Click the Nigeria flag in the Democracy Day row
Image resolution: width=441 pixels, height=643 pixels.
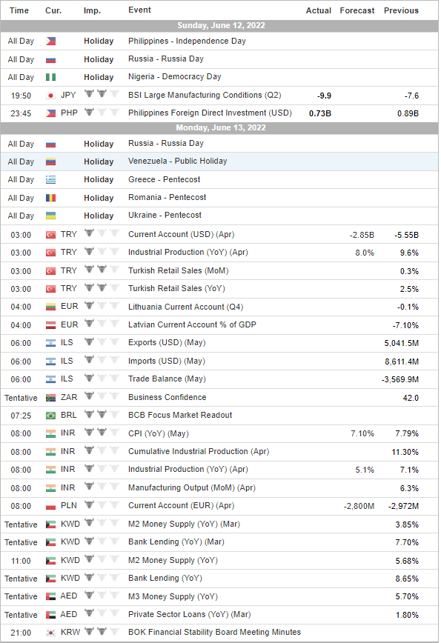(x=51, y=77)
